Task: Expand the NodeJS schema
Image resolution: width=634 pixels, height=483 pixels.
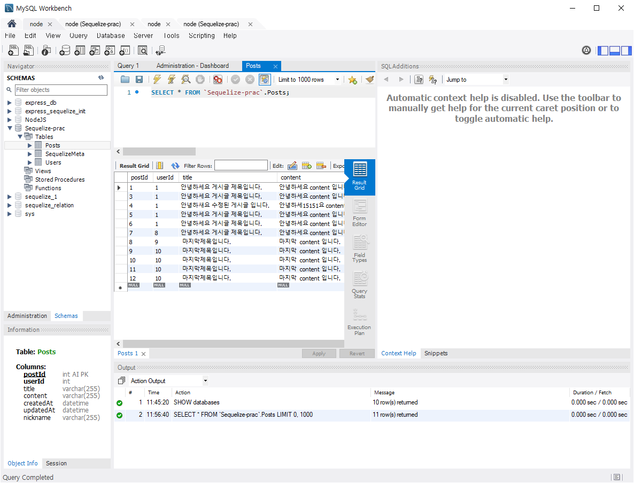Action: point(10,120)
